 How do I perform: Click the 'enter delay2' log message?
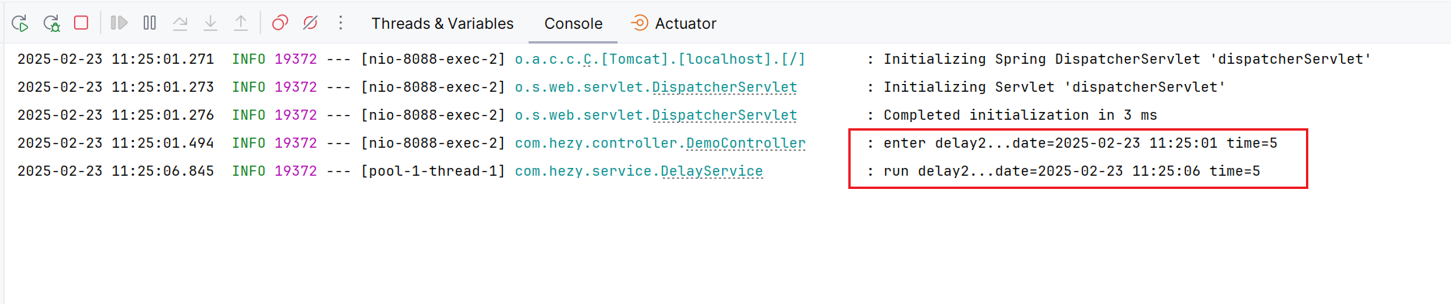[x=1080, y=143]
